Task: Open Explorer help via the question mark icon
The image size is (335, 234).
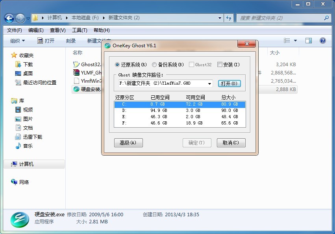Action: tap(322, 40)
